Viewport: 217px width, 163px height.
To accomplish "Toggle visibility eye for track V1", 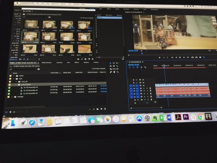I will point(144,86).
